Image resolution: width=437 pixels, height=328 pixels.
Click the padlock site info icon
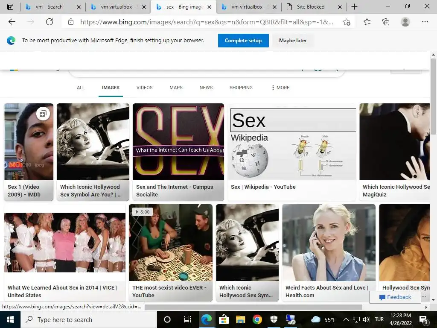71,22
